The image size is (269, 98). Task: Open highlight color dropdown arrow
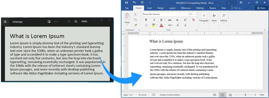point(157,25)
